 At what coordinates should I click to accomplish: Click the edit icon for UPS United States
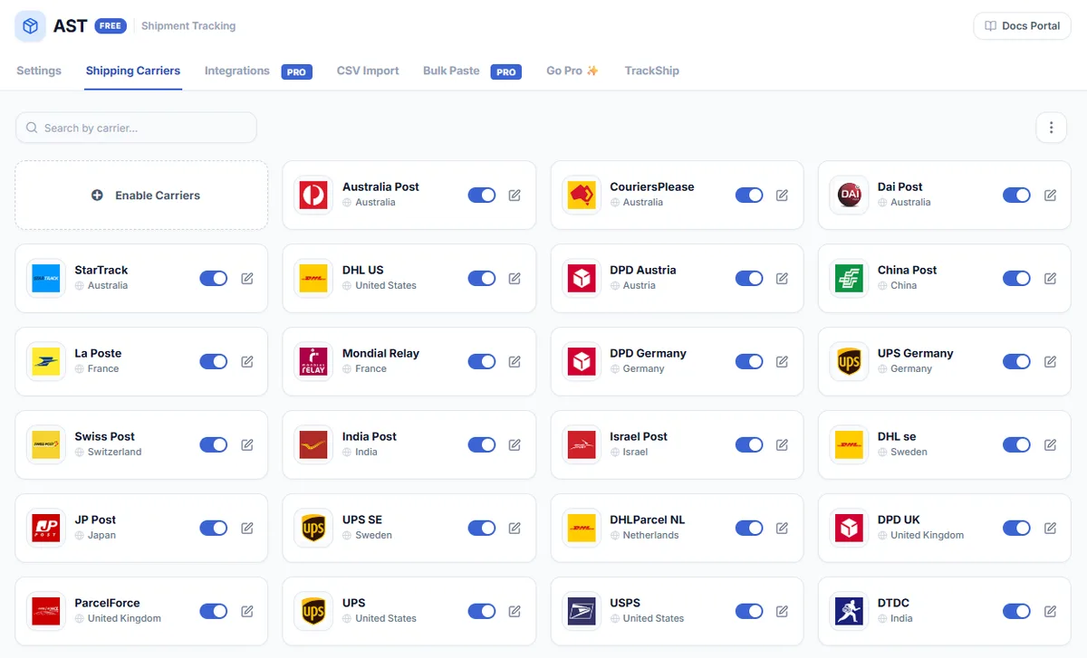point(515,611)
